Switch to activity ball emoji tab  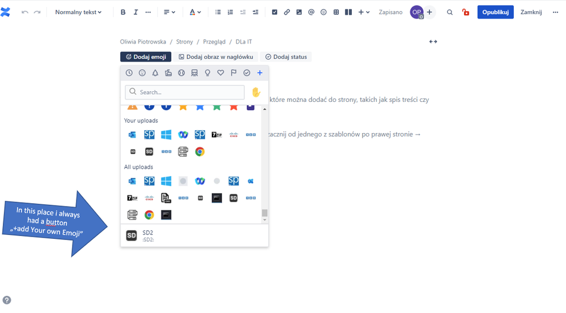(x=181, y=73)
